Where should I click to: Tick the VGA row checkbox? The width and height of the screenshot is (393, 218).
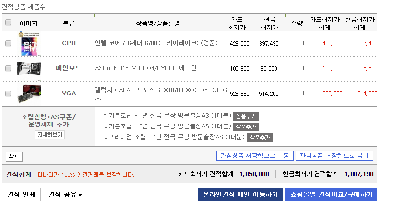point(8,93)
